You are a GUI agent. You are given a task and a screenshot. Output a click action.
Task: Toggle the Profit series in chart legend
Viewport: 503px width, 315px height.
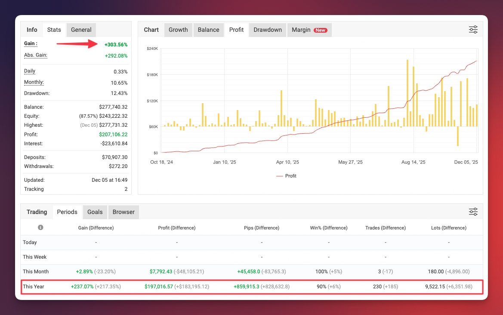coord(286,176)
